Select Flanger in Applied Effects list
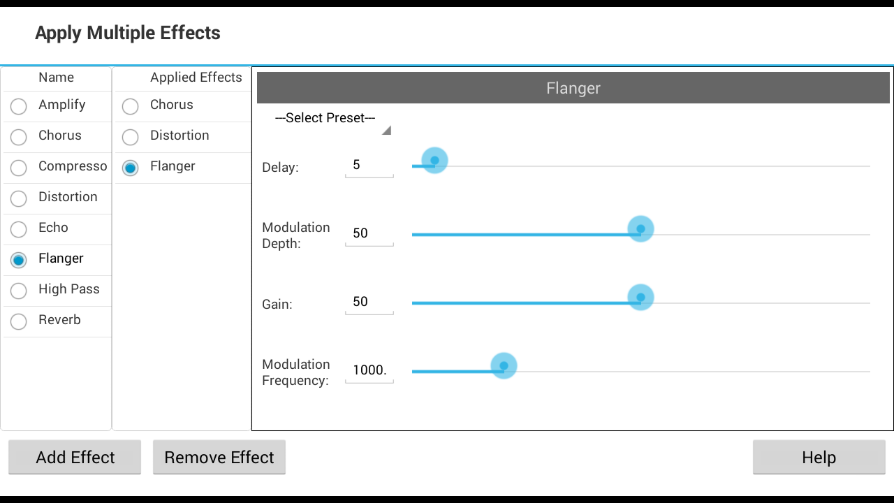 point(131,168)
